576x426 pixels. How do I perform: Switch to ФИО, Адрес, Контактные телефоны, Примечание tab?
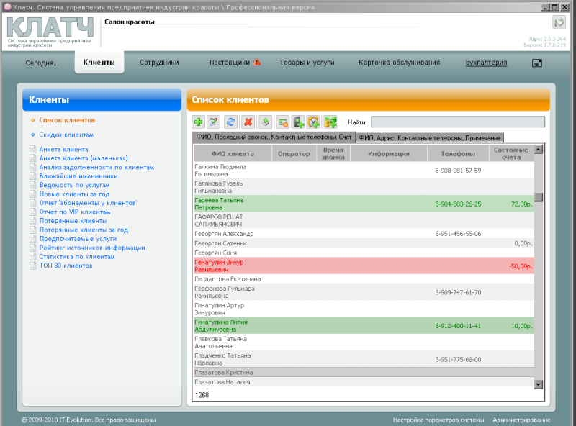point(430,137)
